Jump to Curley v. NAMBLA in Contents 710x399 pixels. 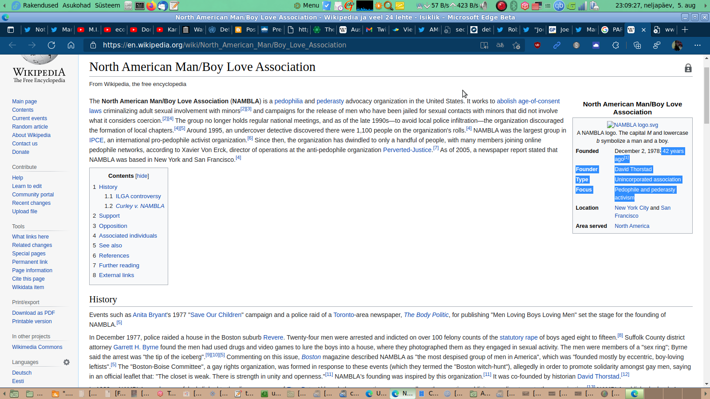[140, 206]
